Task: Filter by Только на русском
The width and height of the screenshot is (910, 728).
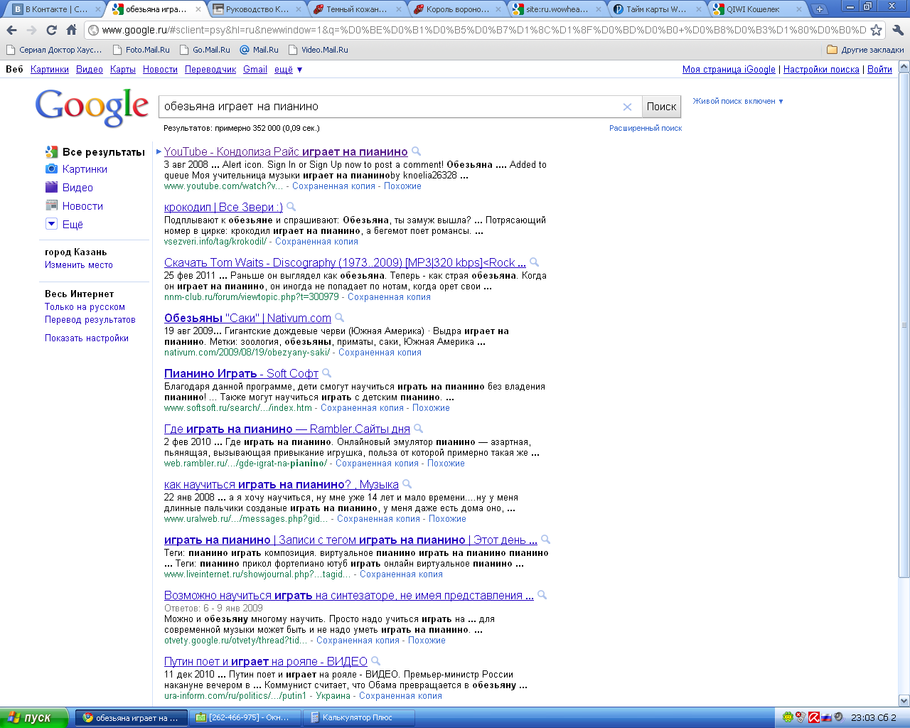Action: 85,307
